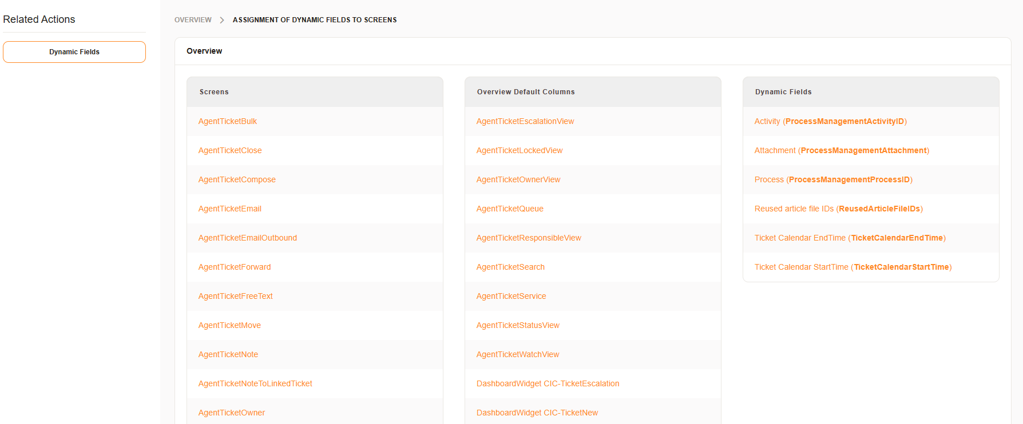
Task: Select AgentTicketStatusView overview entry
Action: tap(518, 325)
